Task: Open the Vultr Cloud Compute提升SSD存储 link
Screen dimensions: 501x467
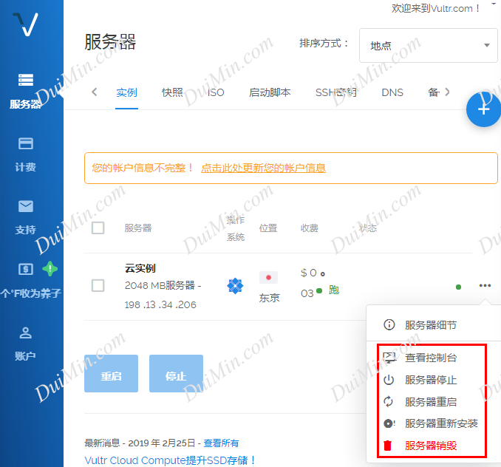Action: click(170, 460)
